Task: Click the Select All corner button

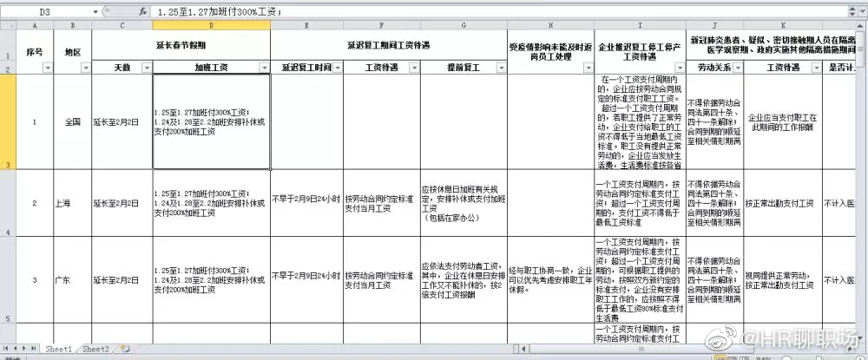Action: point(9,25)
